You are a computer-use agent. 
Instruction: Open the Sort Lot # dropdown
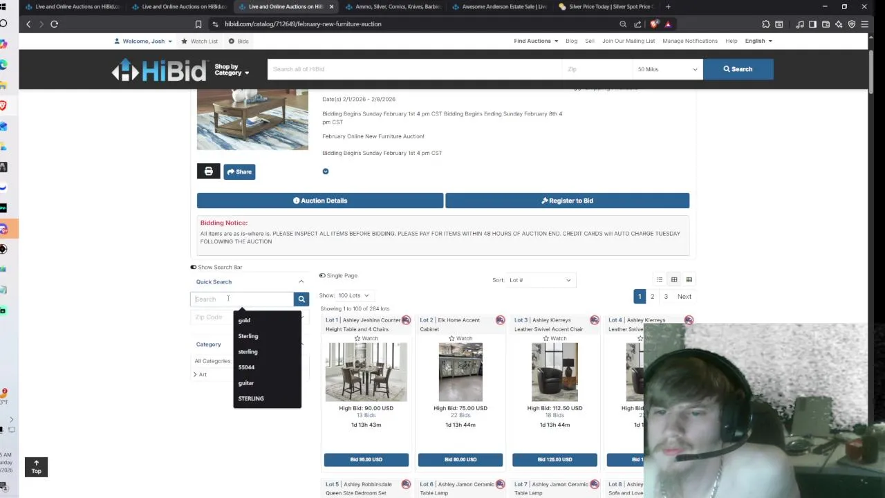coord(540,280)
